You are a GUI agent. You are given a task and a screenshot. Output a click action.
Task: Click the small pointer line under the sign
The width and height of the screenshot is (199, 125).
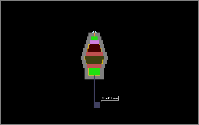(x=101, y=101)
